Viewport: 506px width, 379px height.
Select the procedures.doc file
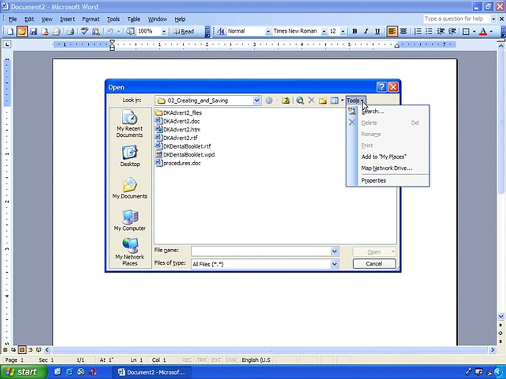tap(178, 163)
